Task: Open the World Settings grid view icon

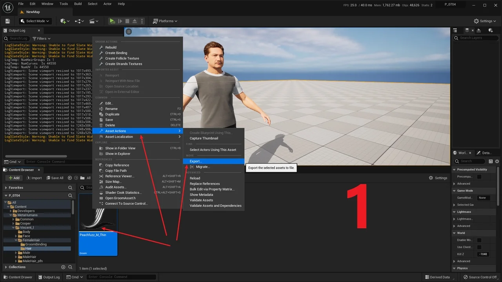Action: coord(491,161)
